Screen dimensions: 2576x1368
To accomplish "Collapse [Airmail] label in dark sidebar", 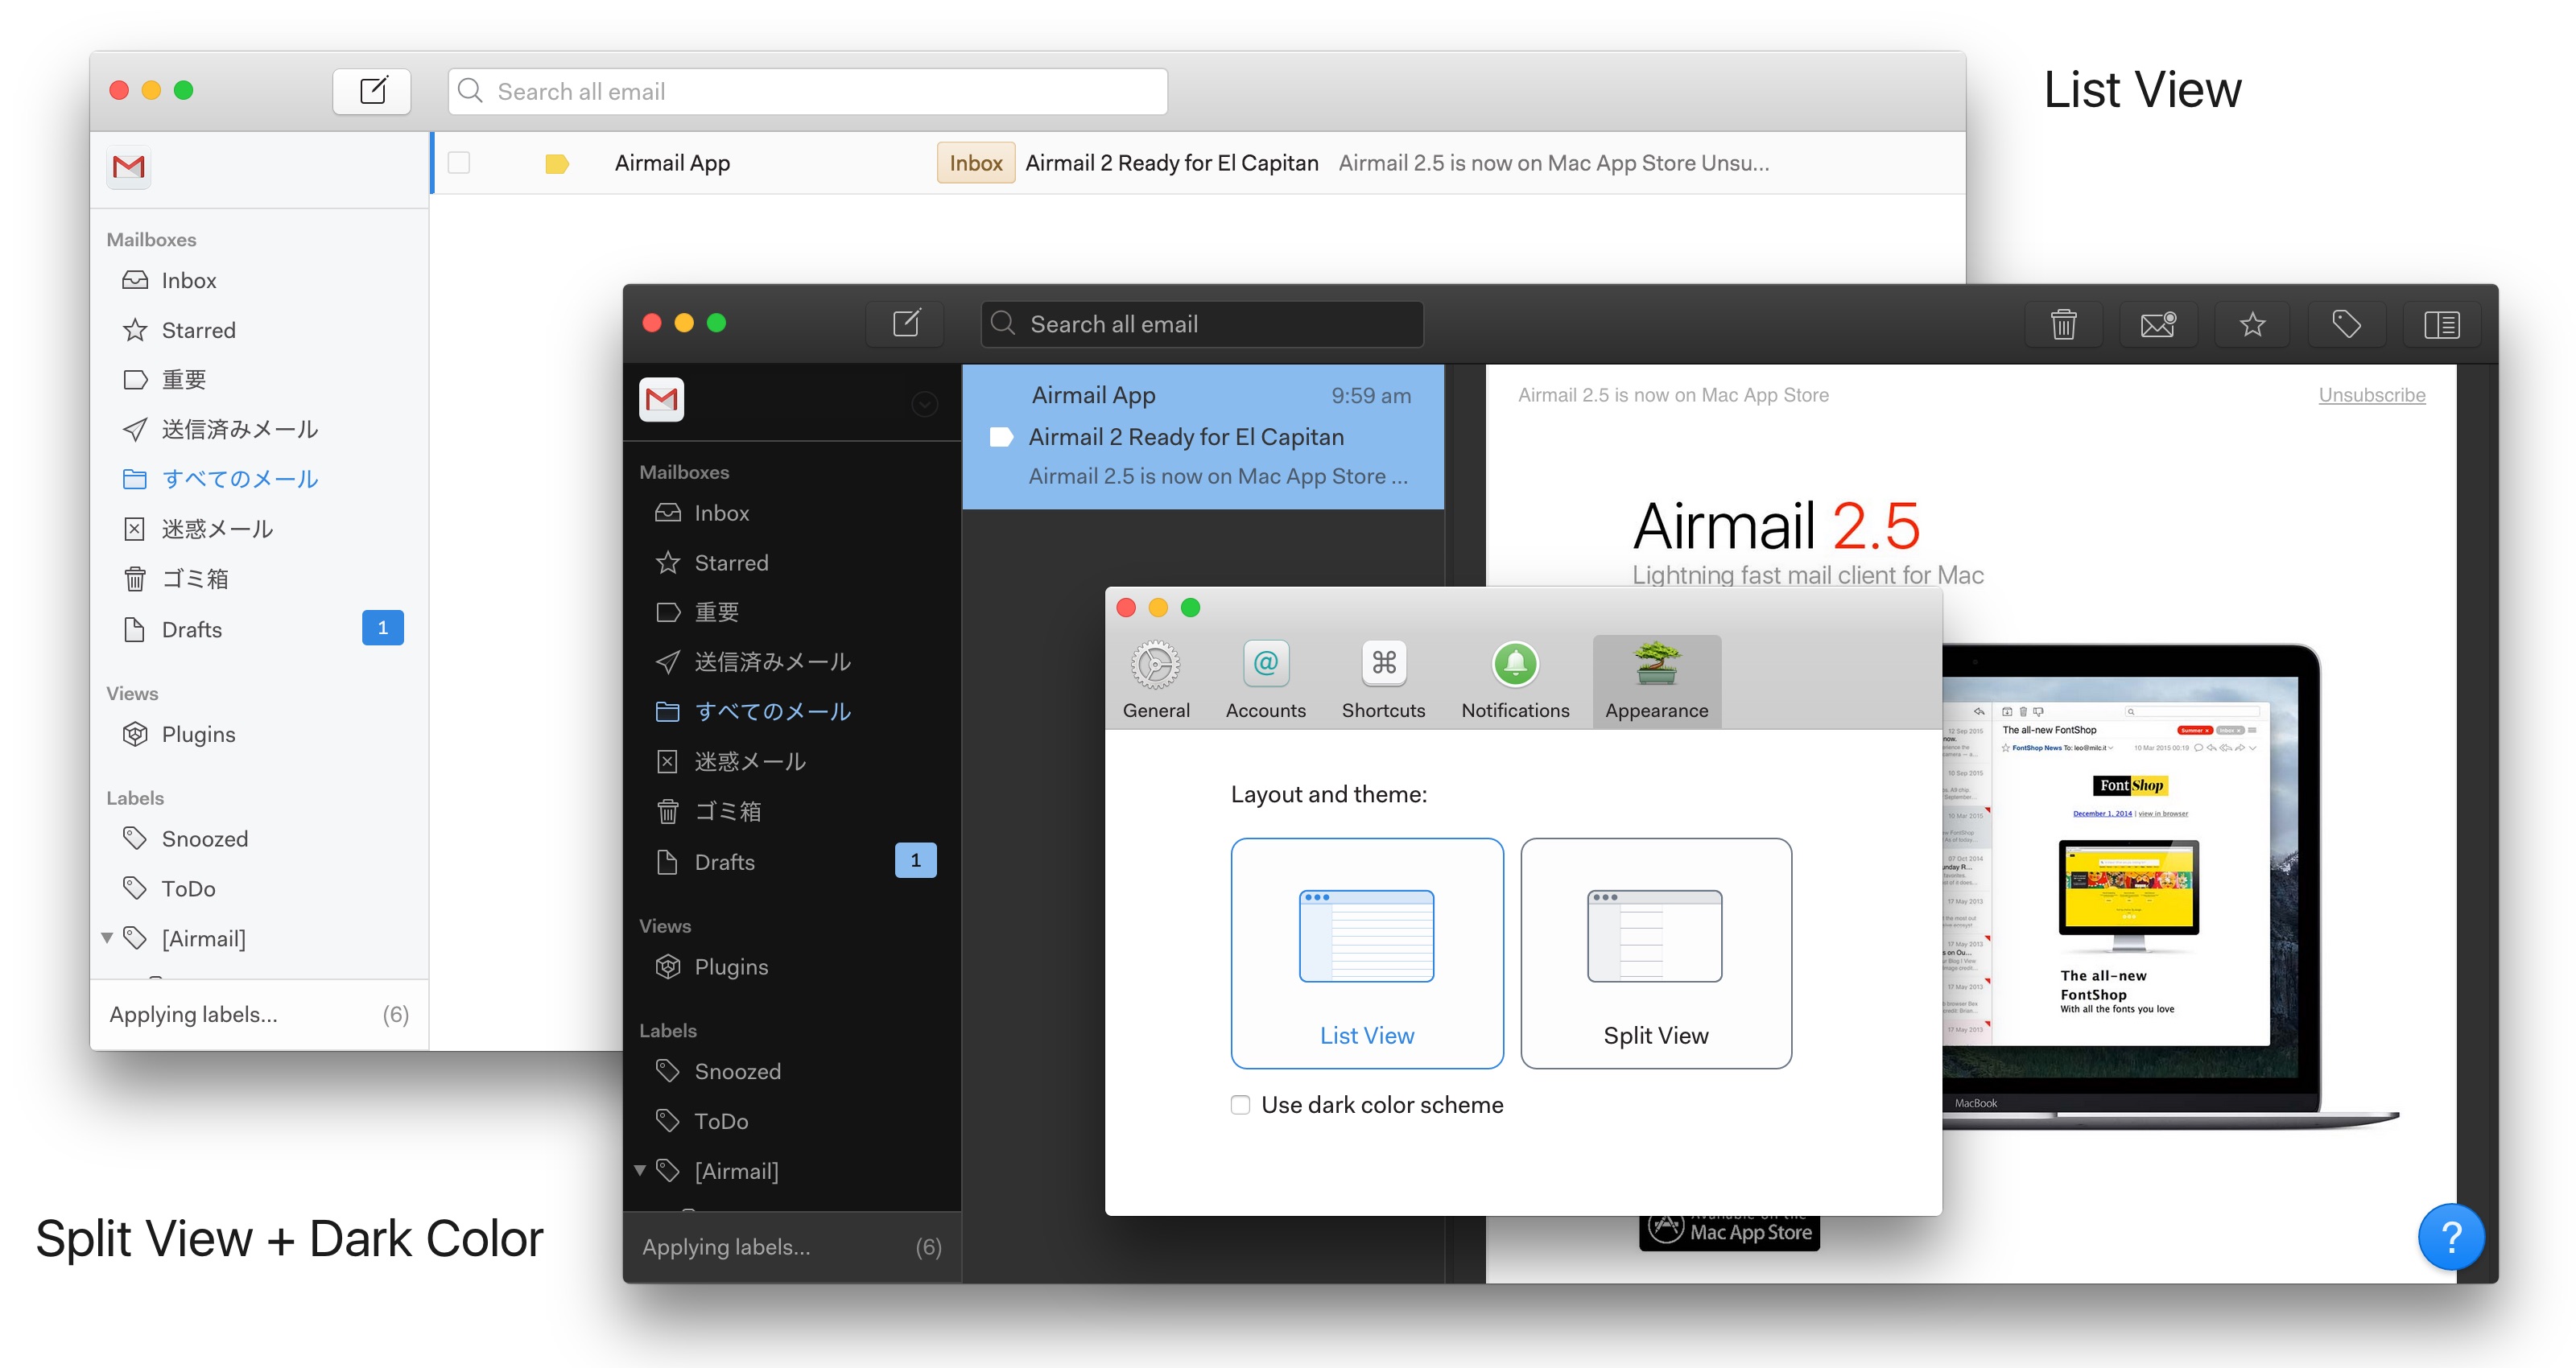I will [640, 1170].
